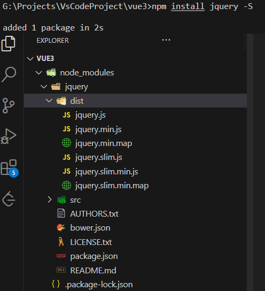Click globe icon beside jquery.min.map

pyautogui.click(x=66, y=143)
